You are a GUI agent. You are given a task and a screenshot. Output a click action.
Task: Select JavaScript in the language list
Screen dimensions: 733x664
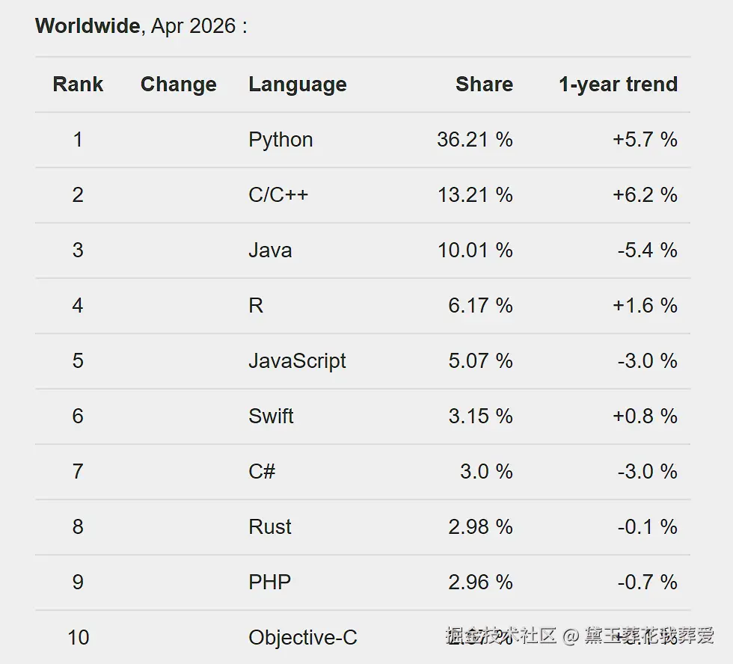click(297, 361)
